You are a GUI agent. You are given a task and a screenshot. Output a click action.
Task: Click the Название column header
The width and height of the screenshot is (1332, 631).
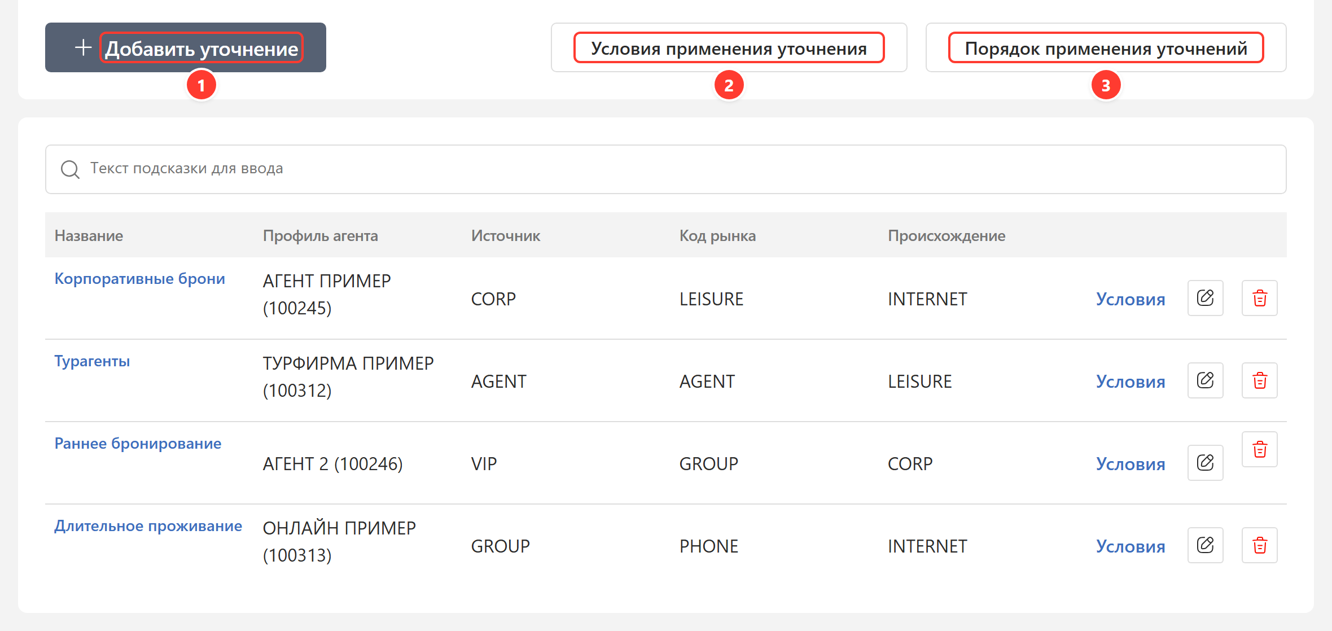(89, 236)
